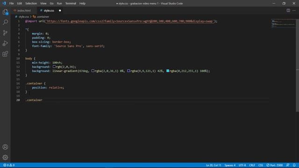Click the 'body' selector text

28,58
